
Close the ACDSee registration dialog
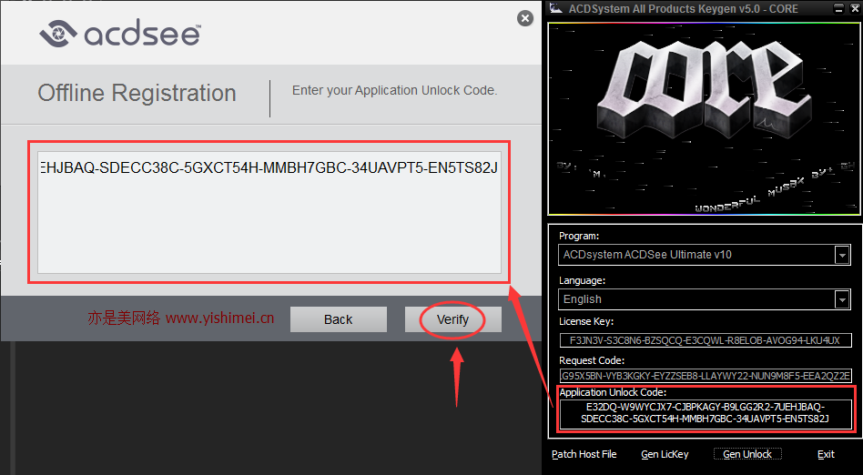(x=525, y=18)
